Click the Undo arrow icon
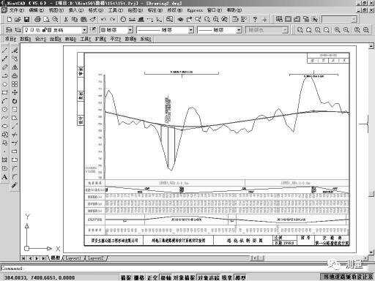375x281 pixels. [104, 19]
